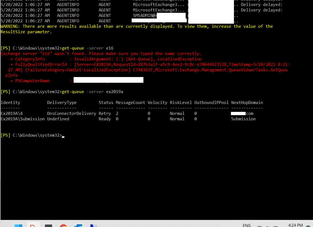Click the 'get-queue -server e16' command text
The image size is (313, 227).
(88, 48)
